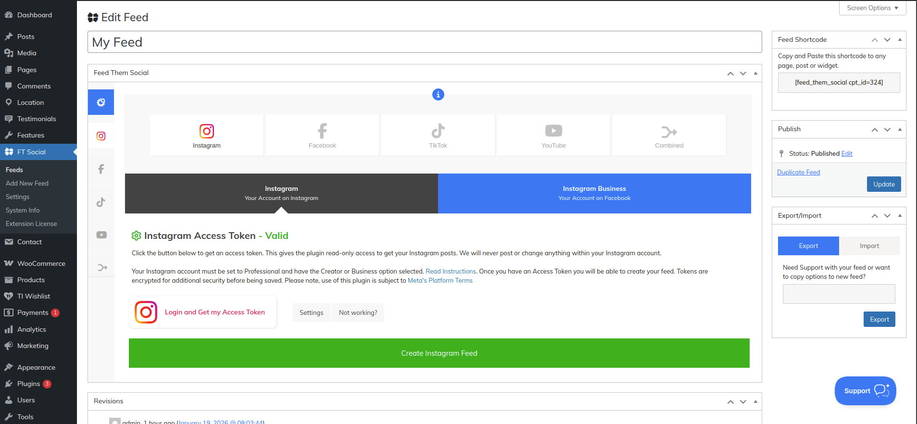917x424 pixels.
Task: Choose the TikTok feed type card
Action: 438,135
